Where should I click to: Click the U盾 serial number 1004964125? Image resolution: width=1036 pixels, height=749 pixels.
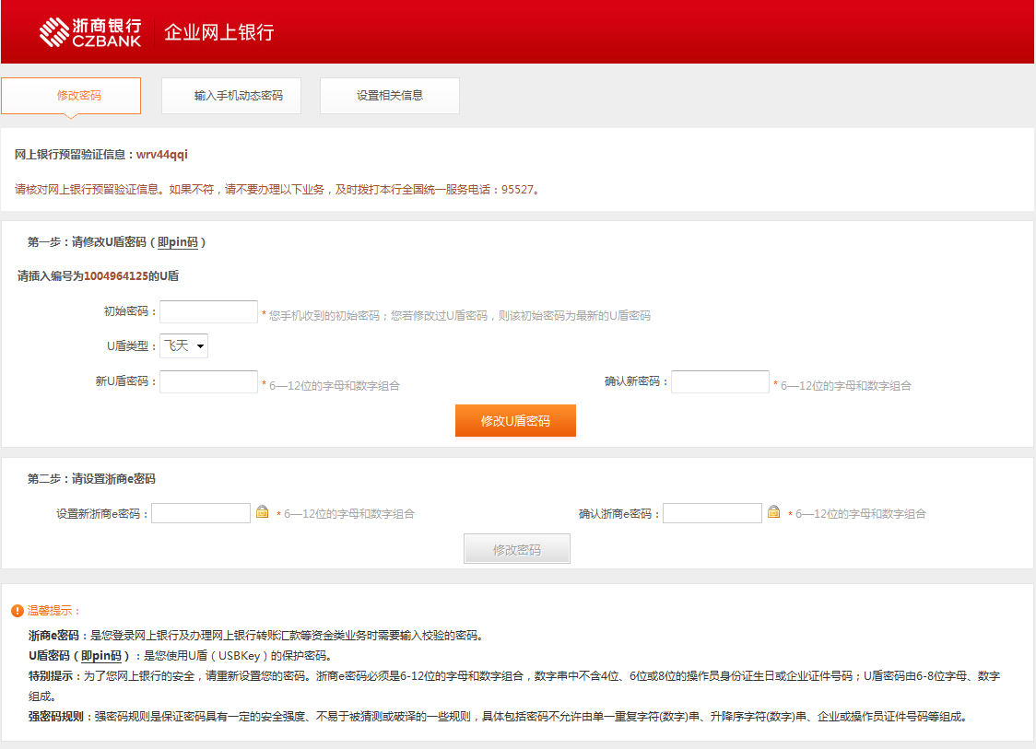pos(115,275)
